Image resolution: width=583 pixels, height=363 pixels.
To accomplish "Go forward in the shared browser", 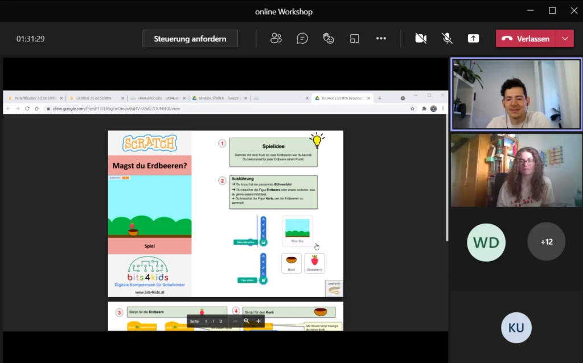I will click(18, 109).
